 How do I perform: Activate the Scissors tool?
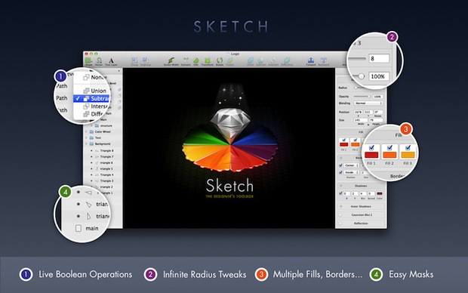186,61
